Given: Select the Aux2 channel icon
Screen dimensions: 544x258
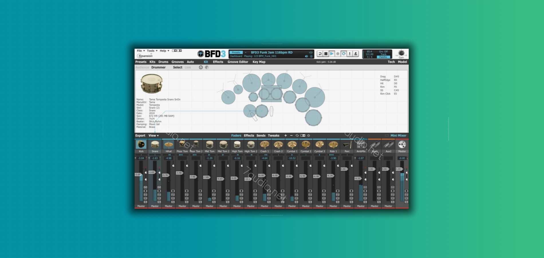Looking at the screenshot, I should pos(388,144).
